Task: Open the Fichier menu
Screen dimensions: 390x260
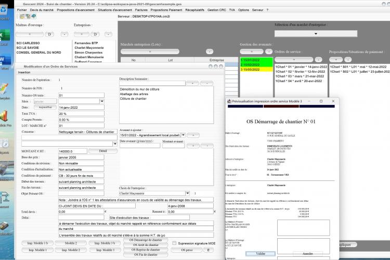Action: [x=22, y=10]
